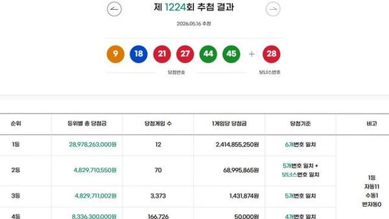Select the orange ball numbered 9
Image resolution: width=389 pixels, height=219 pixels.
click(x=115, y=54)
